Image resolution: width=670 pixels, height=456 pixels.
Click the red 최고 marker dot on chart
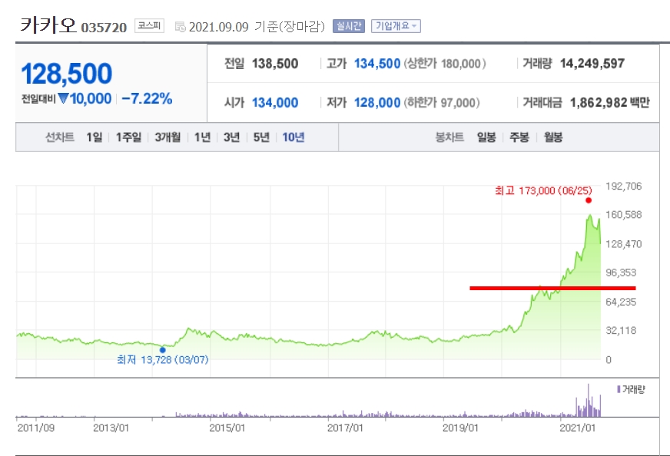[589, 200]
